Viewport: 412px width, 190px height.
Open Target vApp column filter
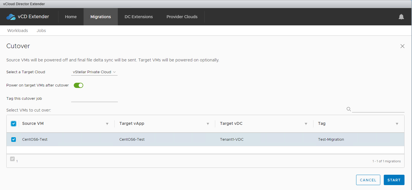[x=208, y=124]
